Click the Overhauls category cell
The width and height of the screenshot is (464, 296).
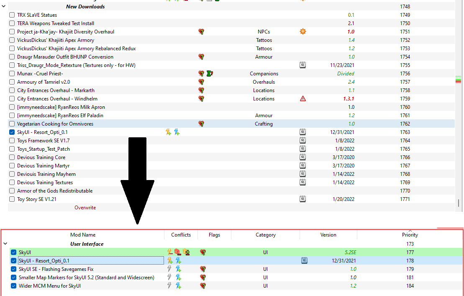264,82
